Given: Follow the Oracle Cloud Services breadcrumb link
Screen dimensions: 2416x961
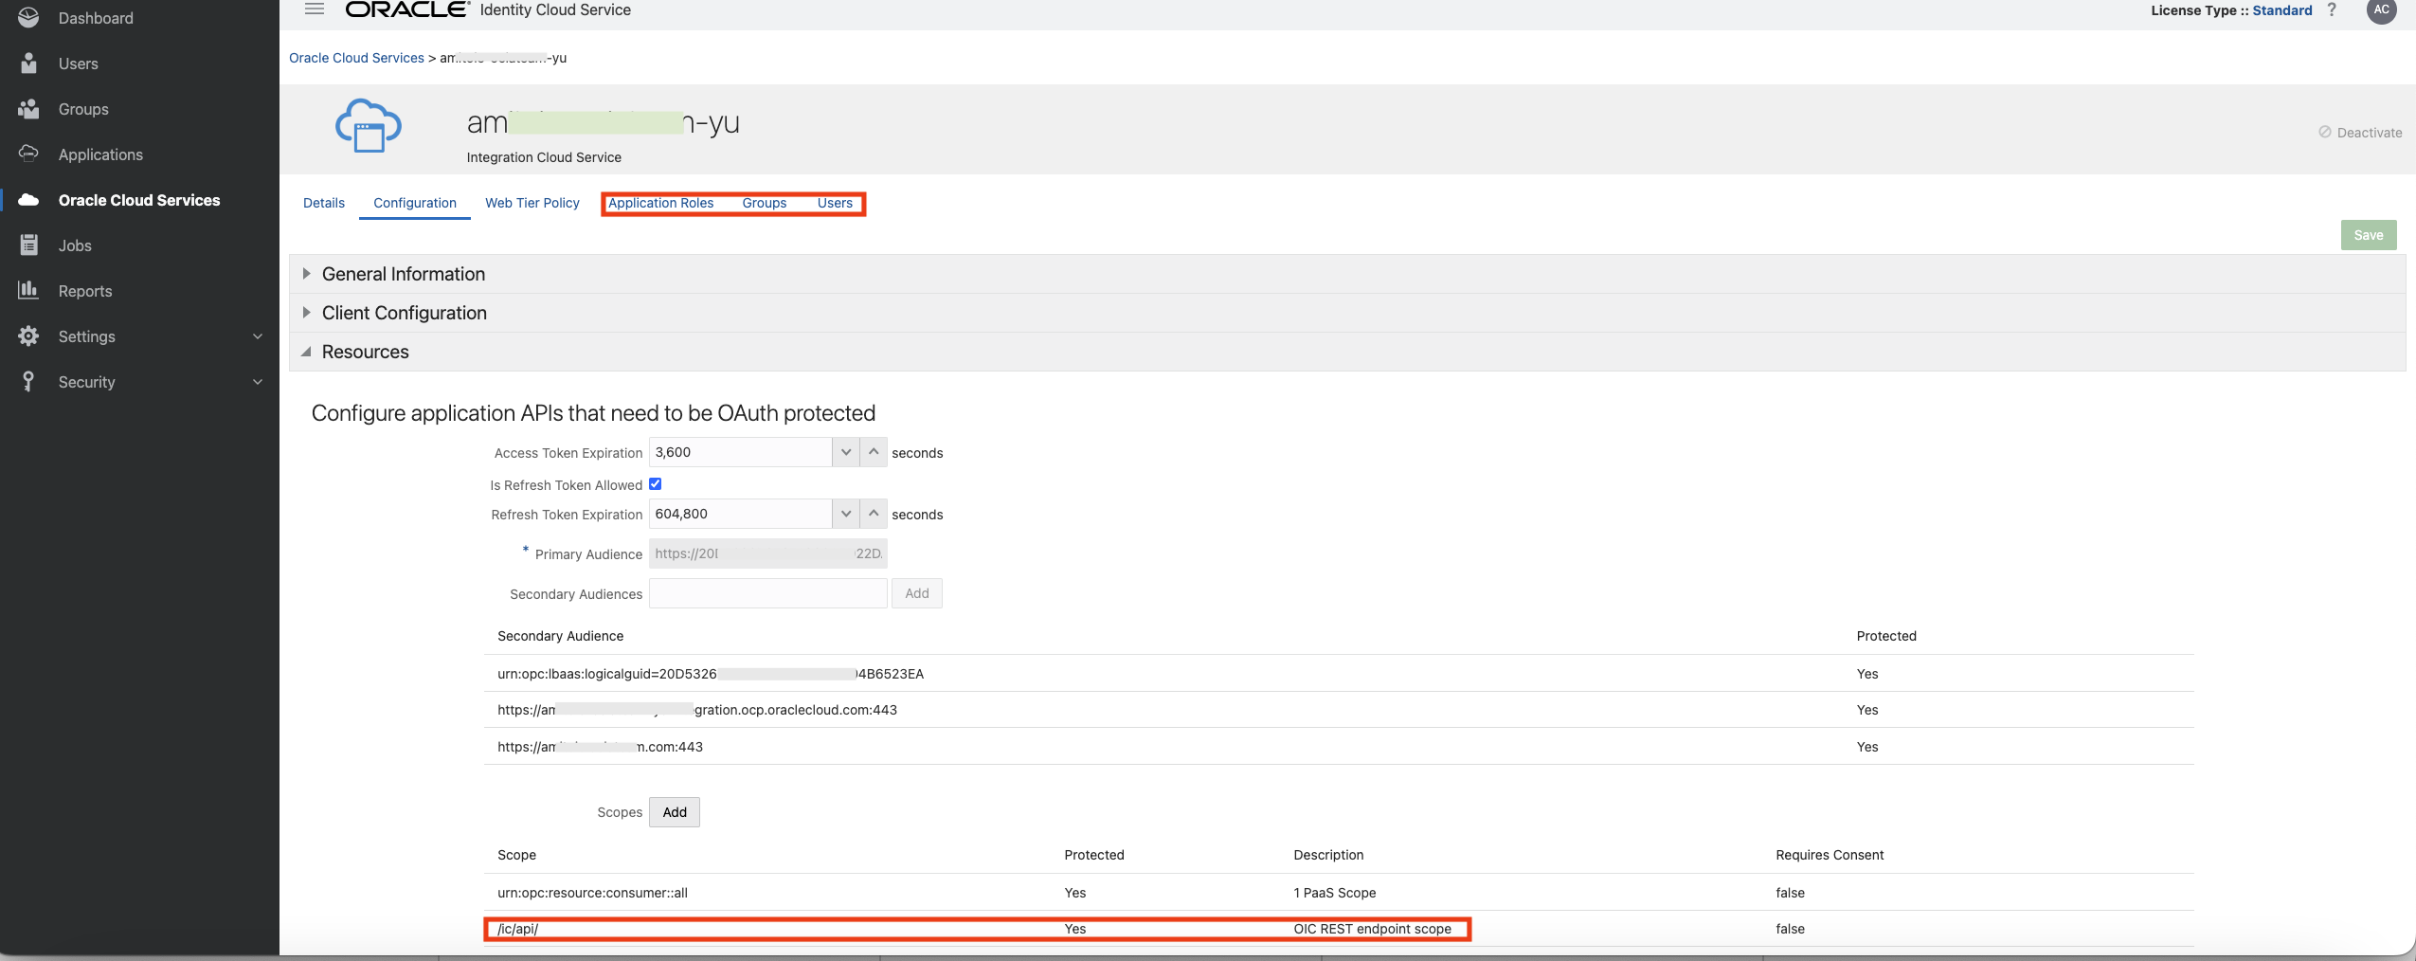Looking at the screenshot, I should click(x=356, y=57).
